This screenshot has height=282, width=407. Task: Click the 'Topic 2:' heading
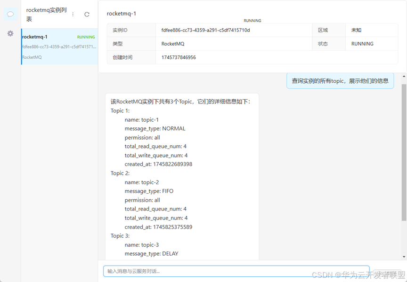(x=120, y=173)
